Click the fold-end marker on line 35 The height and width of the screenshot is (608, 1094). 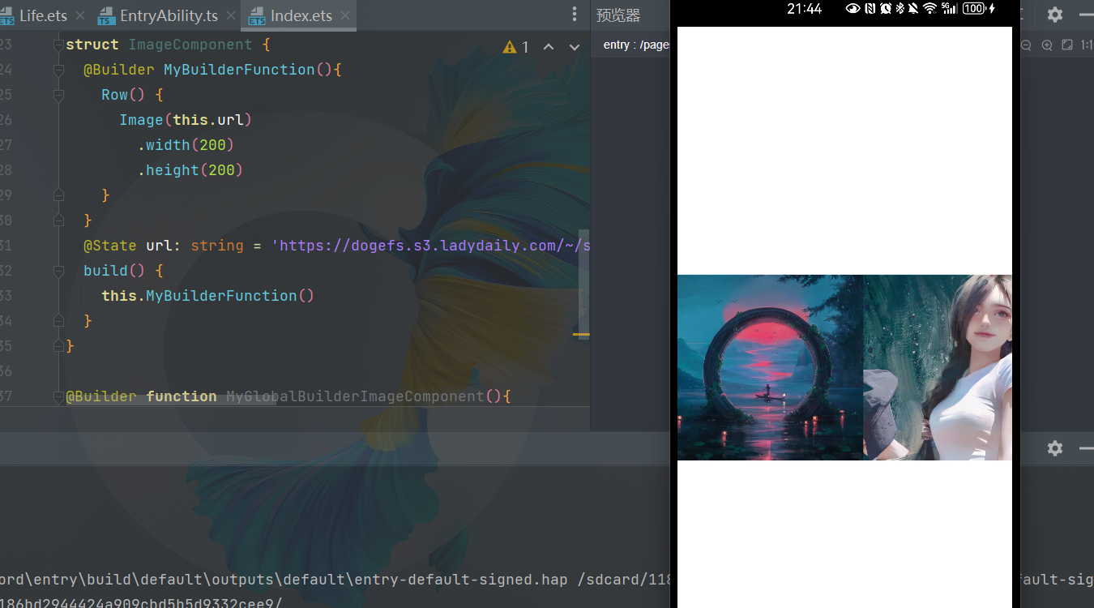58,346
